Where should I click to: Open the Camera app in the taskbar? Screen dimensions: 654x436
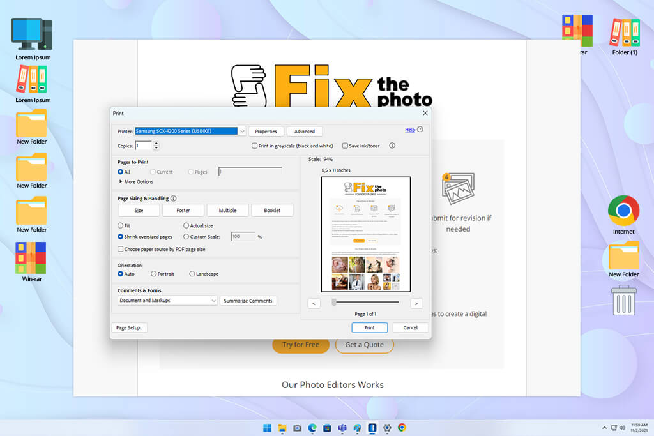pos(298,428)
